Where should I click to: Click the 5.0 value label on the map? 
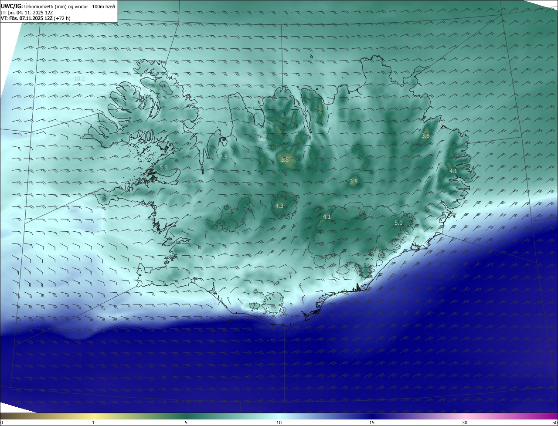coord(398,223)
